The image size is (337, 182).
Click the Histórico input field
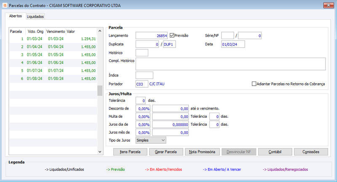pos(142,53)
